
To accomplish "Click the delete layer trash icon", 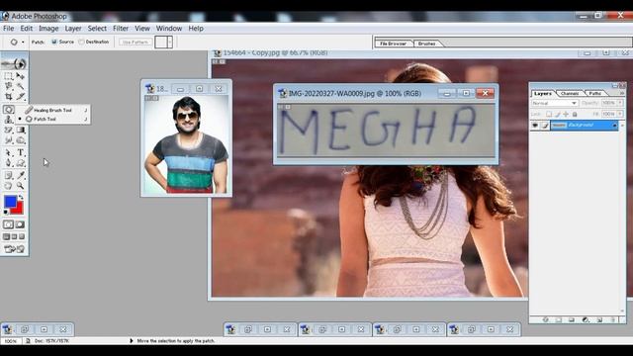I will click(613, 319).
